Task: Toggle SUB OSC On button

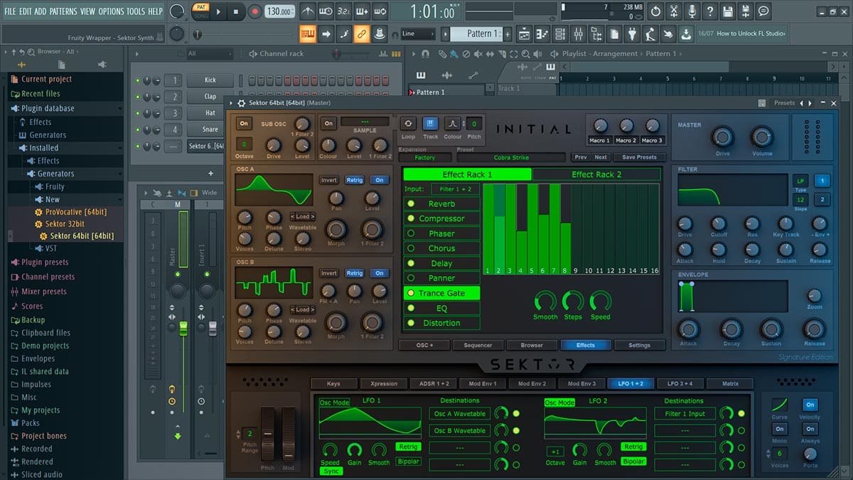Action: click(244, 124)
